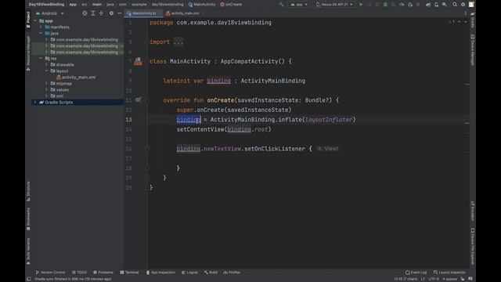Viewport: 501px width, 282px height.
Task: Click the 4 spaces indent setting
Action: tap(449, 279)
